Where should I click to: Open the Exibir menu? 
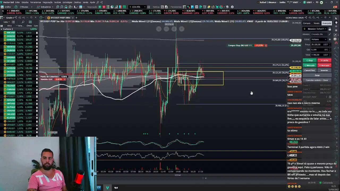(18, 2)
